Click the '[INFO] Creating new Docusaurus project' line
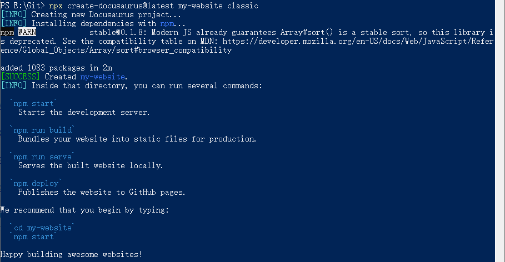Image resolution: width=505 pixels, height=262 pixels. pyautogui.click(x=91, y=15)
